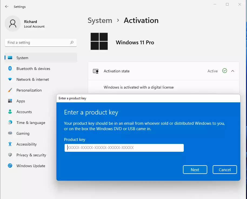Open Network & internet via its wifi icon
Screen dimensions: 247x199
tap(10, 79)
